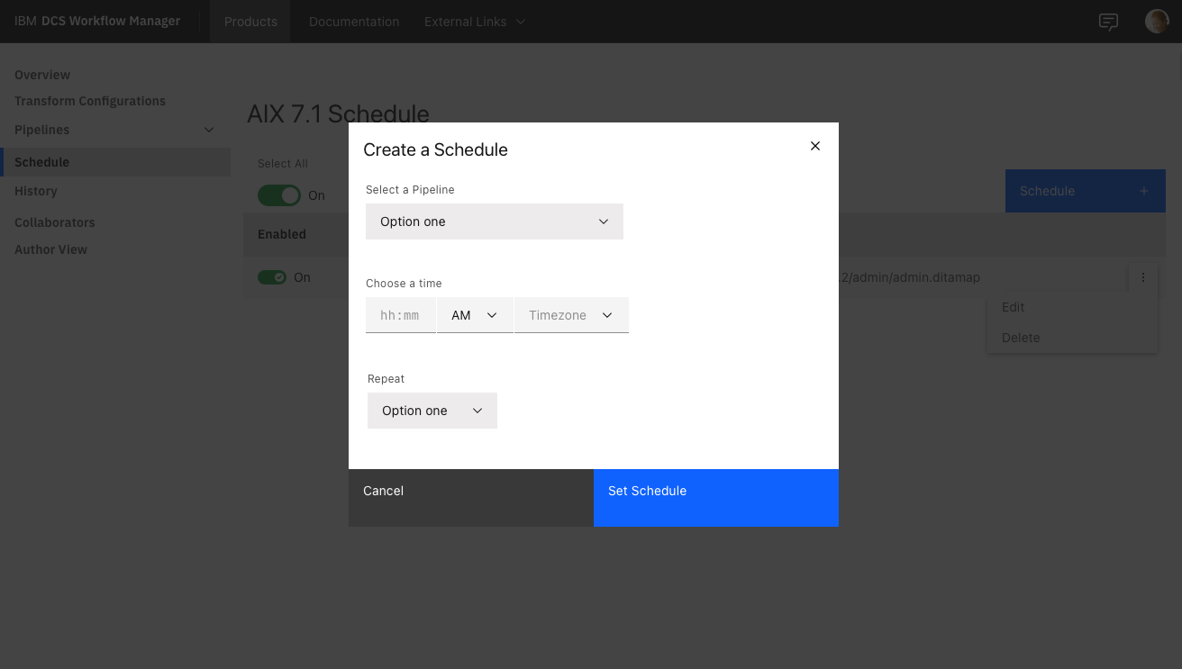Open History in the sidebar
This screenshot has height=669, width=1182.
pos(36,191)
